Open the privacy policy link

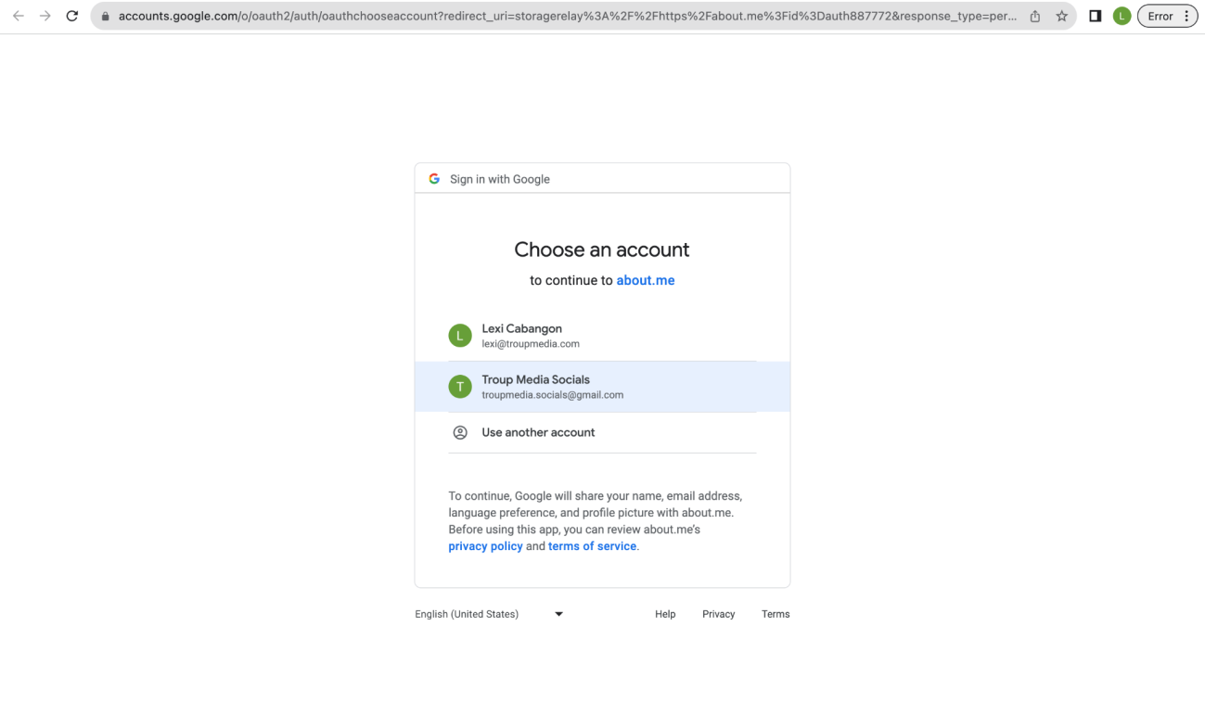(485, 546)
